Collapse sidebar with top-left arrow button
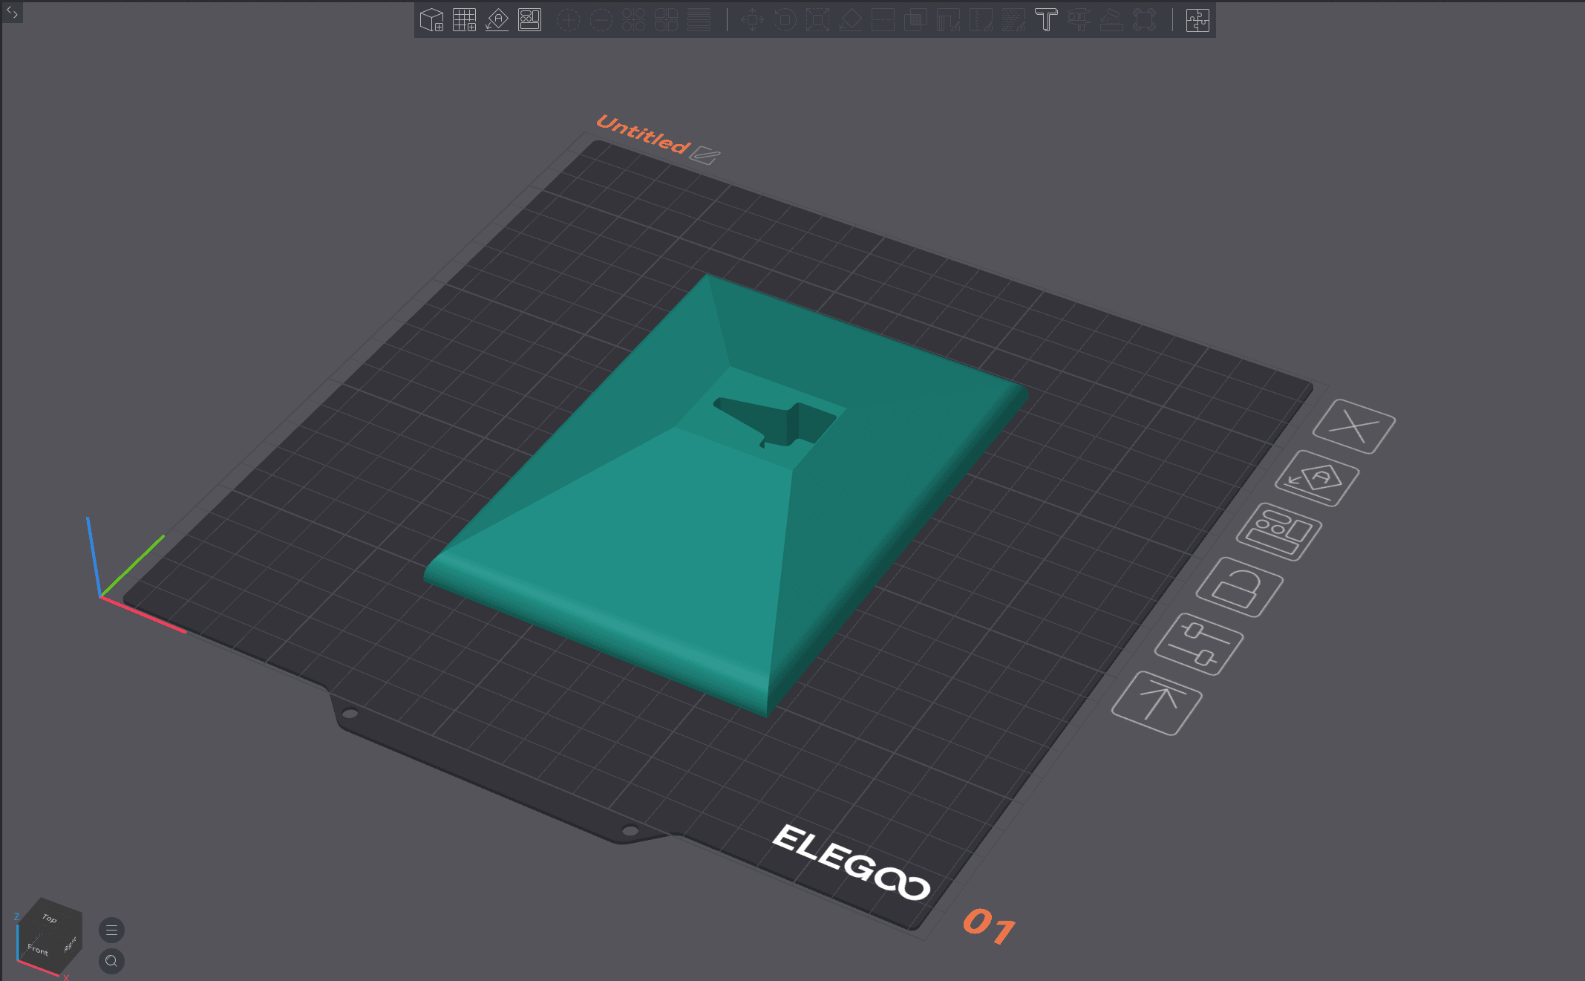This screenshot has width=1585, height=981. (x=12, y=12)
